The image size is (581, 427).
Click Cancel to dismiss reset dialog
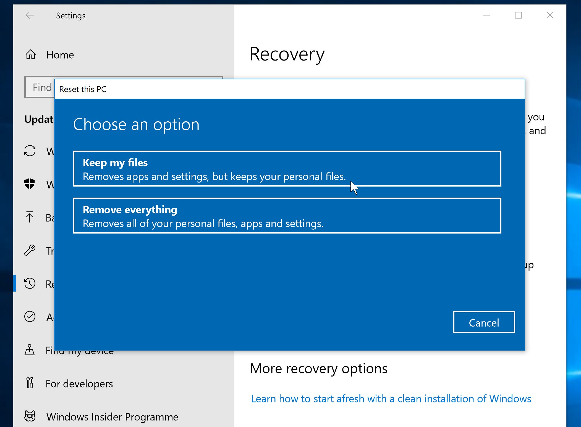coord(483,322)
